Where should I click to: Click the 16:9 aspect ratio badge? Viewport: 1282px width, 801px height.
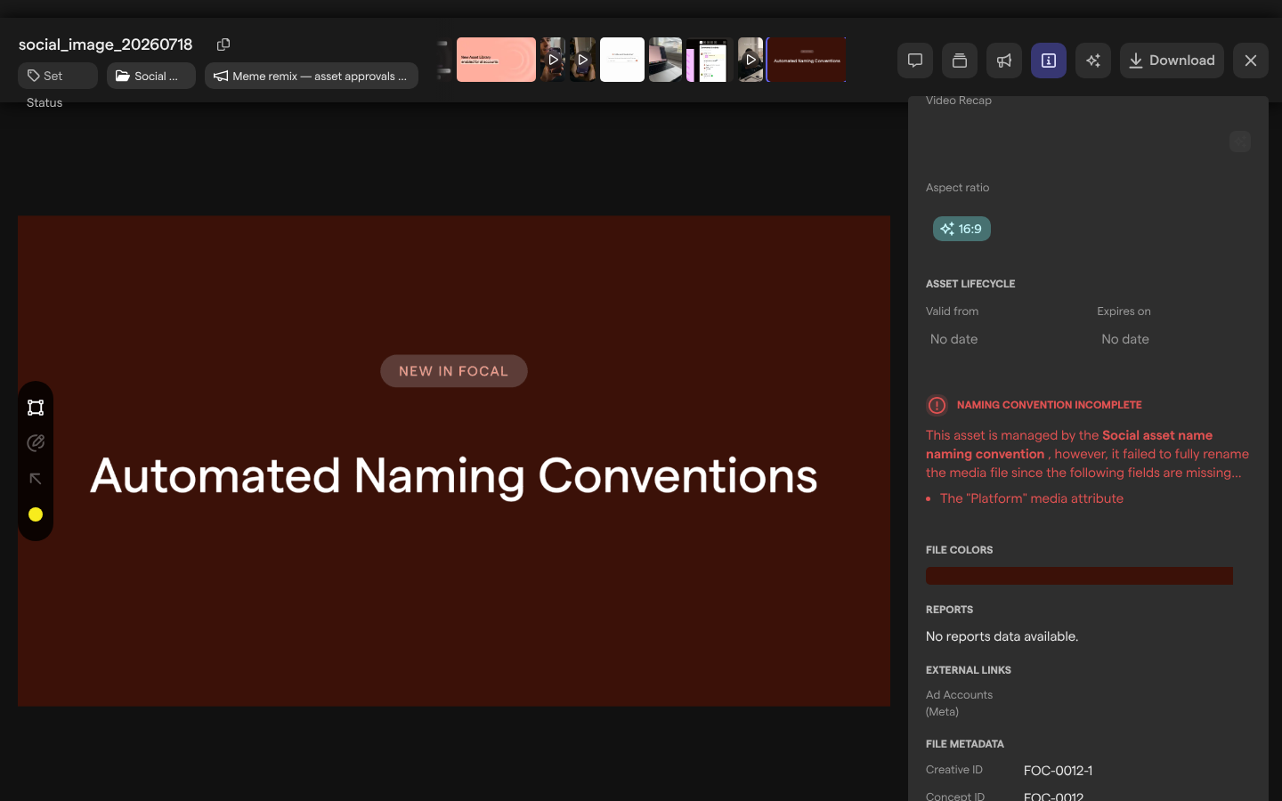[x=961, y=229]
